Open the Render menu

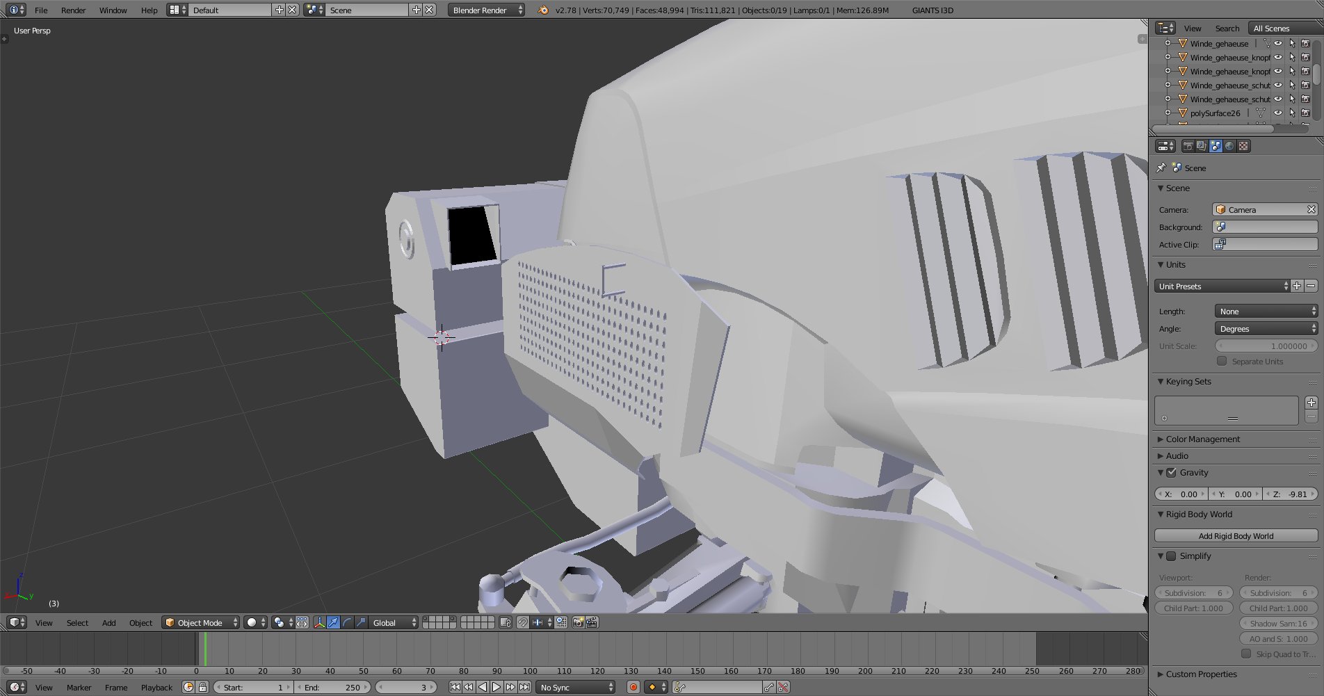pos(73,10)
